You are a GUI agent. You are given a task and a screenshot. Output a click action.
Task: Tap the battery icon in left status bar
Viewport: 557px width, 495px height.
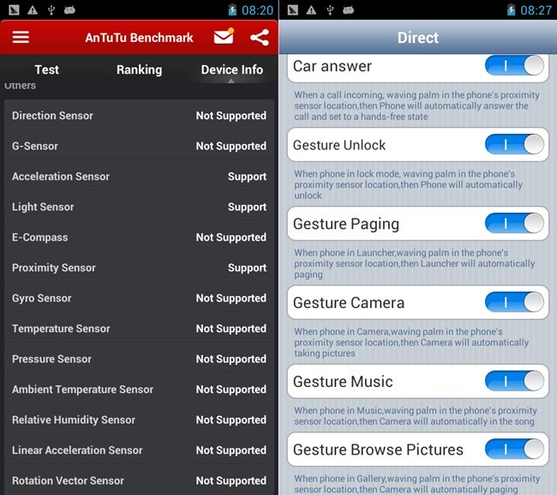coord(231,10)
